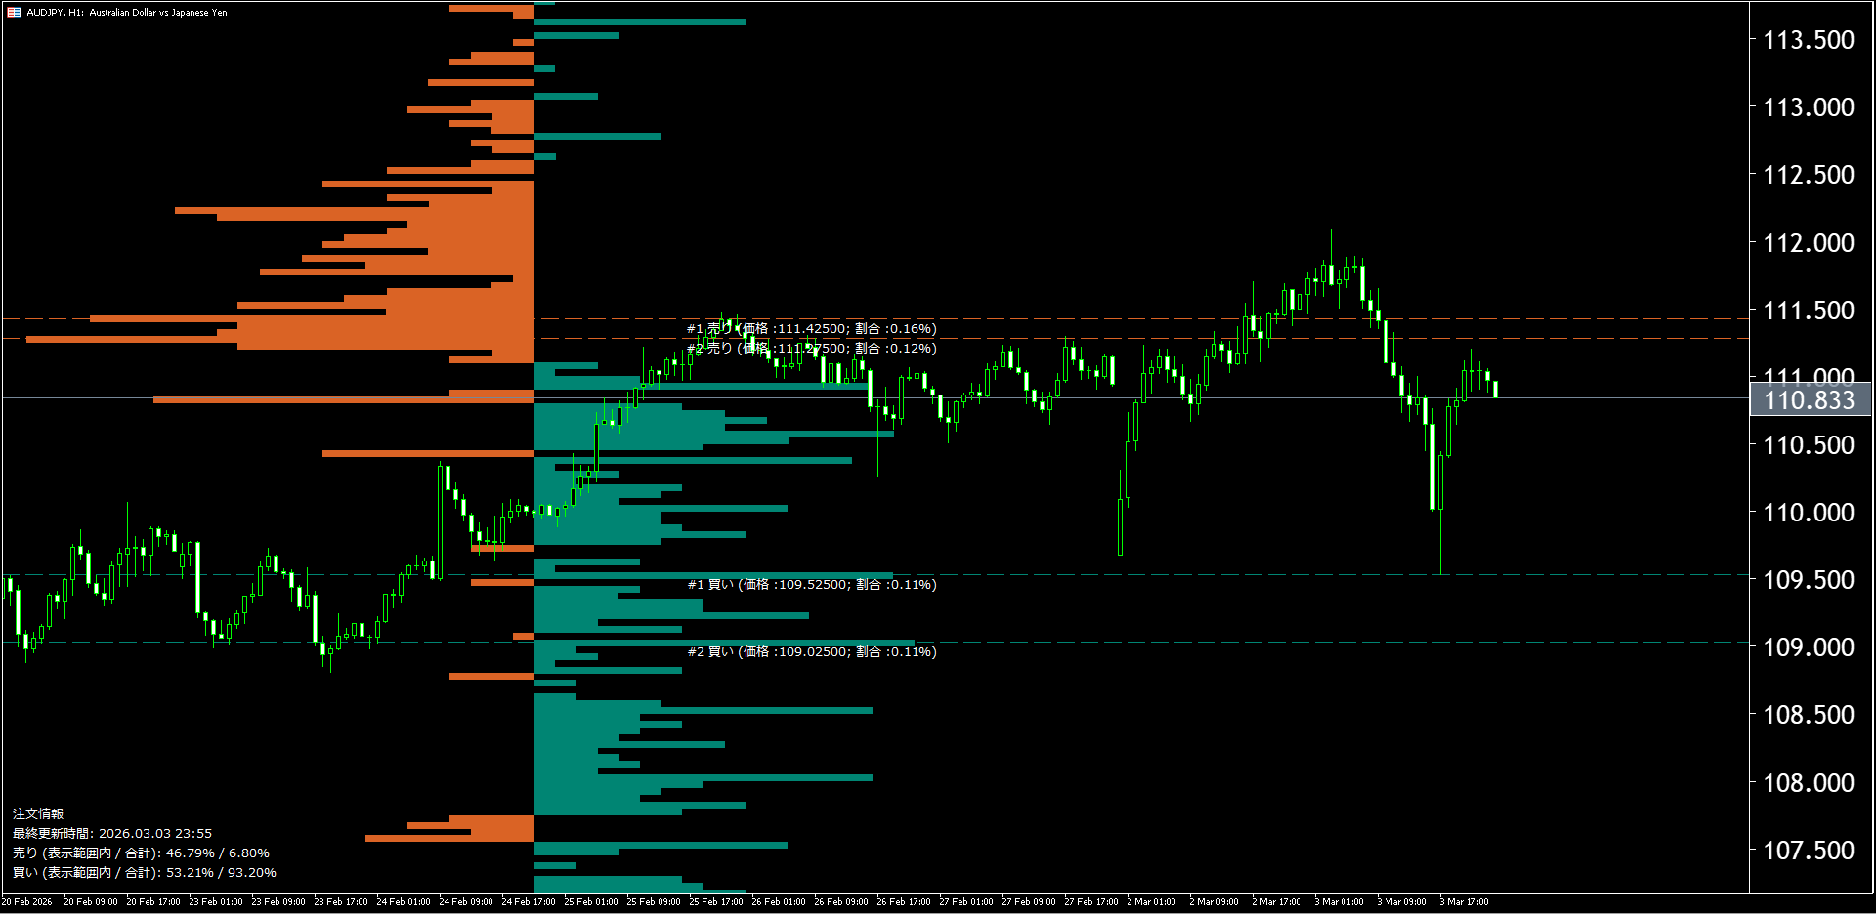Screen dimensions: 1876x915
Task: Click the 20 Feb 17:00 time label
Action: [x=153, y=902]
